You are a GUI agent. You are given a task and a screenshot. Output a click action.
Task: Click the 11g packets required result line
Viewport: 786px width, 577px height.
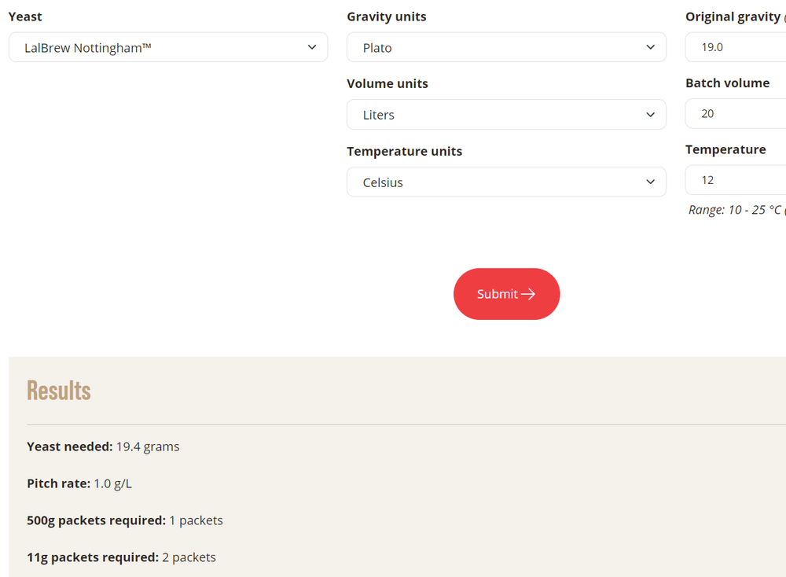[121, 557]
